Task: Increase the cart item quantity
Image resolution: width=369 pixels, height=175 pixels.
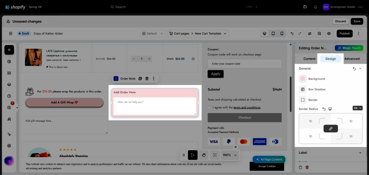Action: [149, 59]
